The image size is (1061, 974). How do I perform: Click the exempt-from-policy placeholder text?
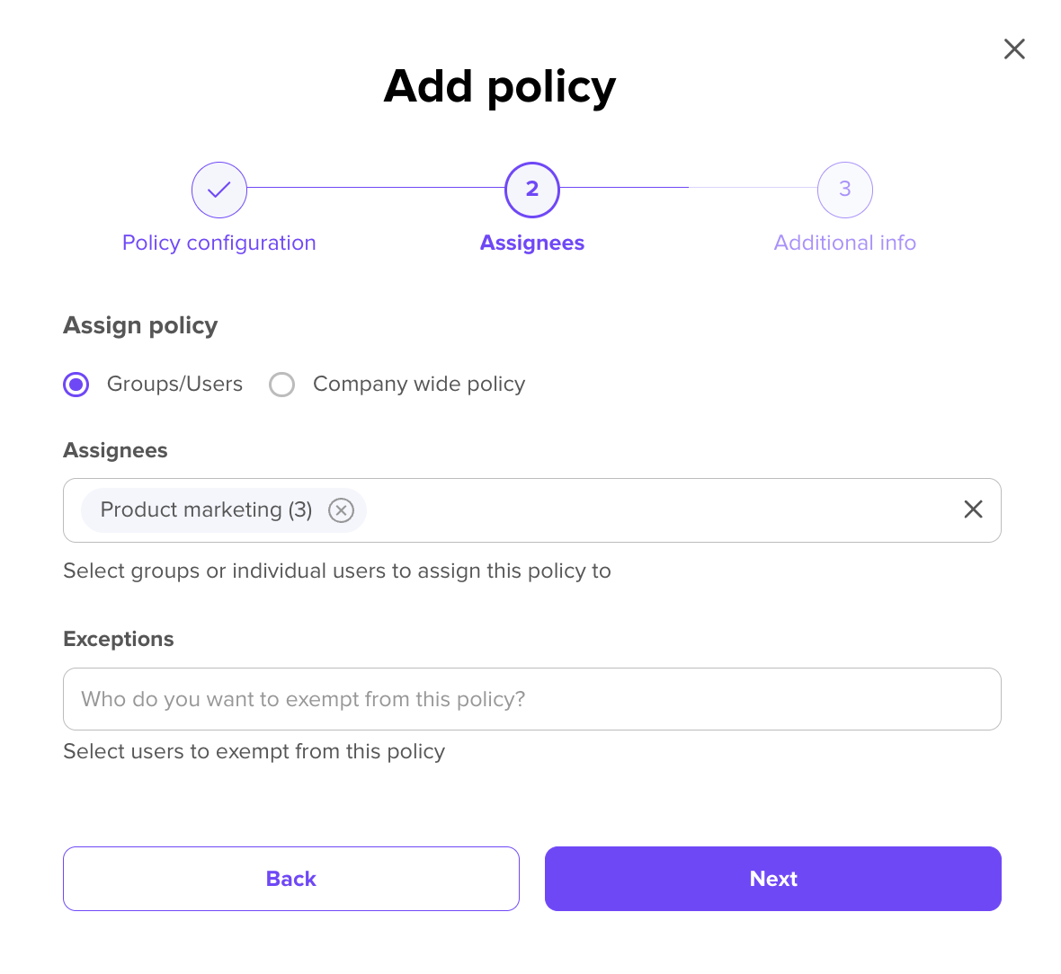click(x=303, y=699)
